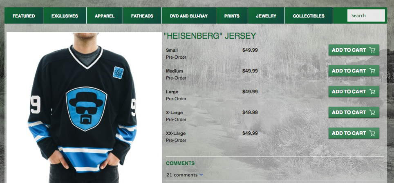
Task: Click the Heisenberg jersey product image
Action: 84,108
